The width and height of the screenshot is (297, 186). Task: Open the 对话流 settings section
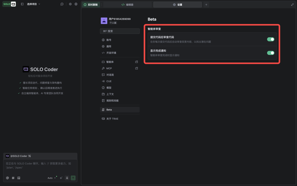(x=120, y=75)
